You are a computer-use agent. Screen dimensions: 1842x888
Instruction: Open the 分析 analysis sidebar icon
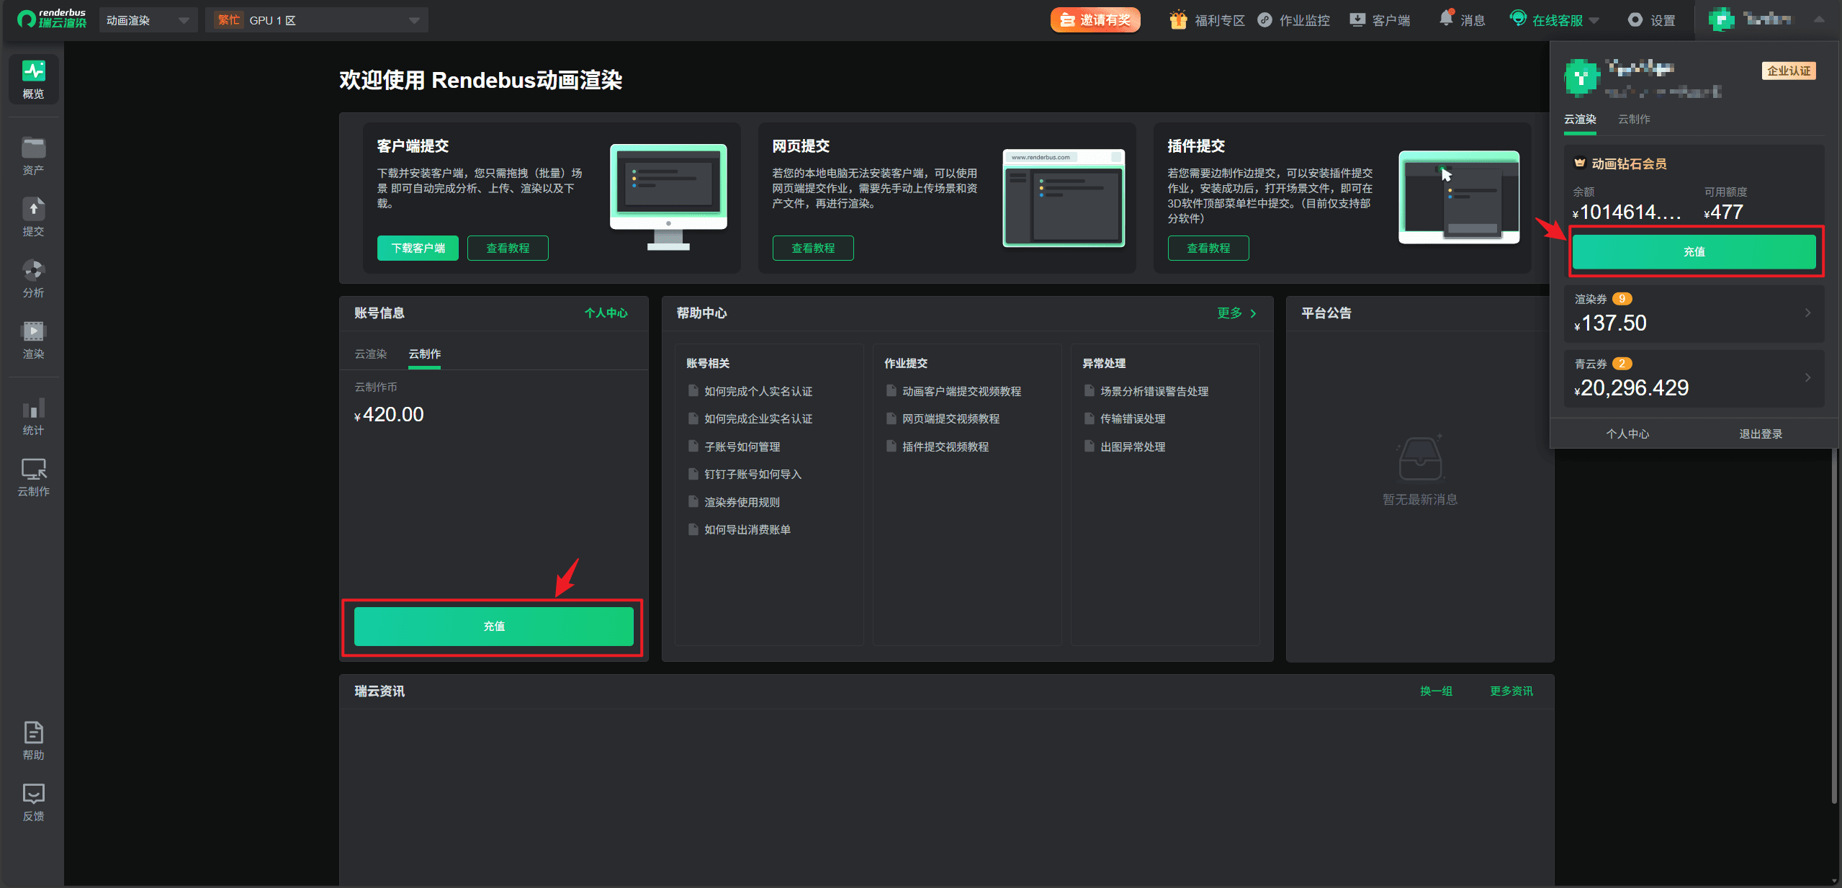(x=33, y=272)
